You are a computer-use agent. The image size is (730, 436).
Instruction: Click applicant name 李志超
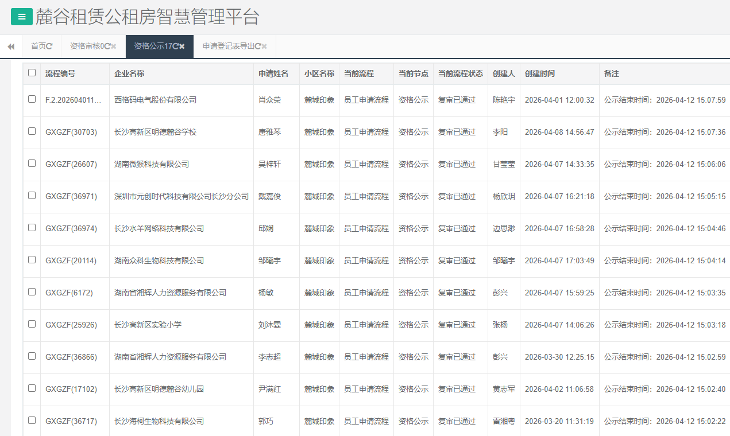click(270, 357)
